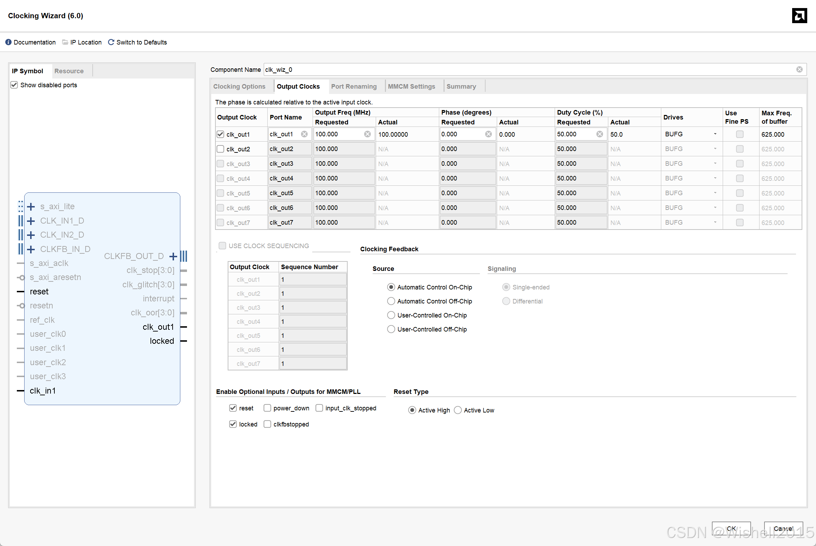Select Active Low reset type
The image size is (816, 546).
458,410
